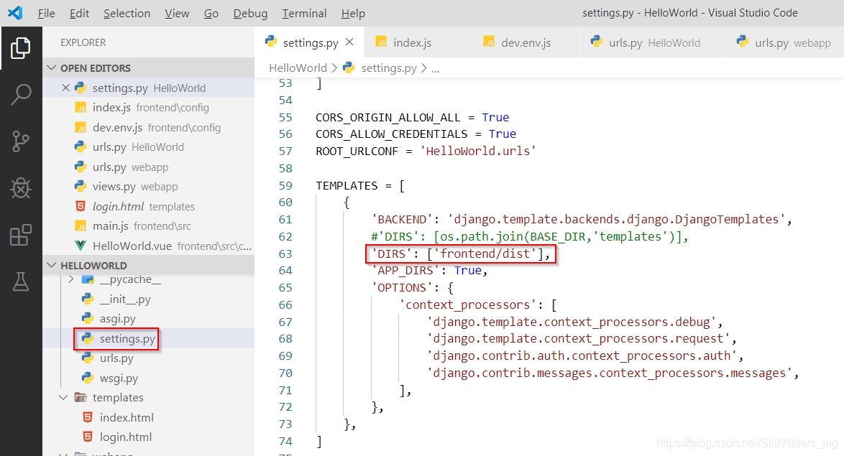Open index.html under templates folder

[149, 417]
